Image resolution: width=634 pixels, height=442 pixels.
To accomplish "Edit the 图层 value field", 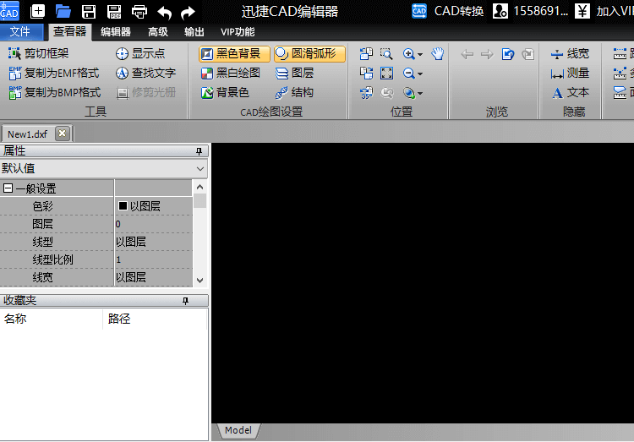I will (x=154, y=224).
